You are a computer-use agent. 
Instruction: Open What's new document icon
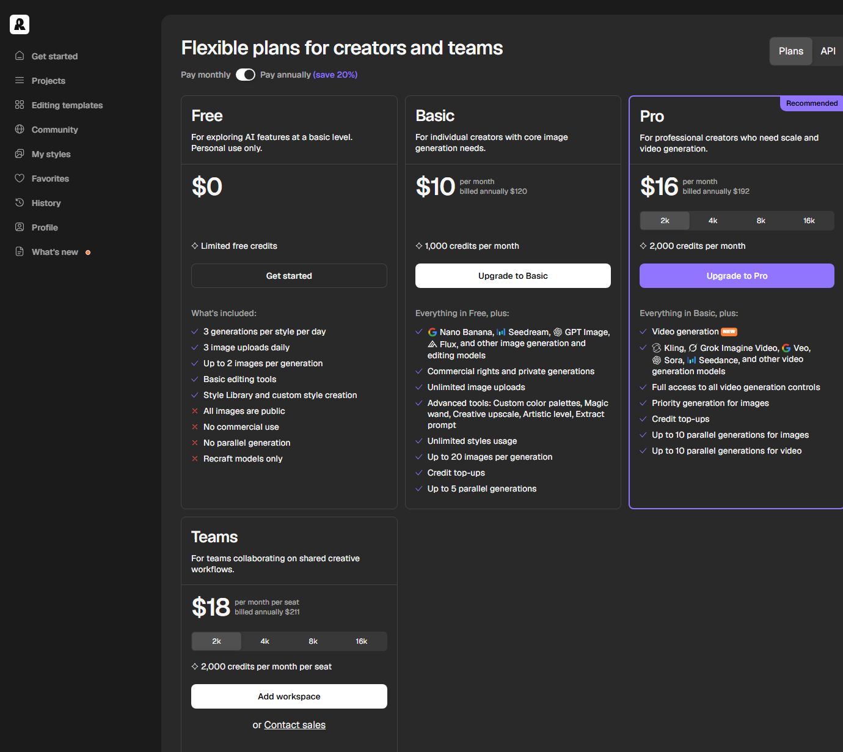(20, 251)
